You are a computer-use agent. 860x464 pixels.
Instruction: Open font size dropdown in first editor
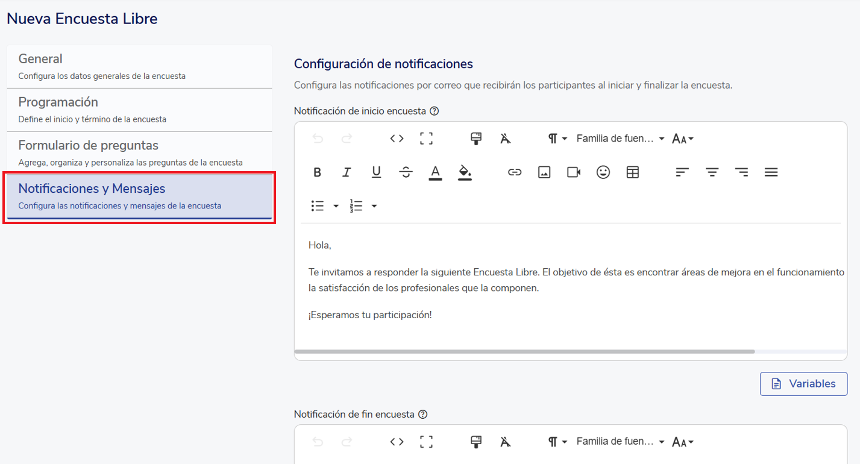coord(683,139)
